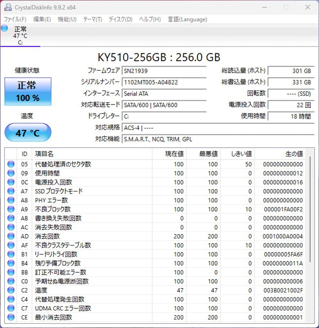Open the テーマ(T) menu
The height and width of the screenshot is (328, 319).
point(93,19)
